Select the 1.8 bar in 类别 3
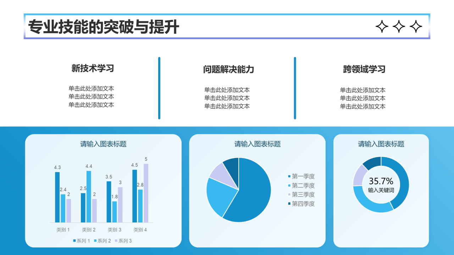The height and width of the screenshot is (255, 454). [x=115, y=212]
